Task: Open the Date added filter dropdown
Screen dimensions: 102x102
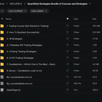Action: (39, 11)
